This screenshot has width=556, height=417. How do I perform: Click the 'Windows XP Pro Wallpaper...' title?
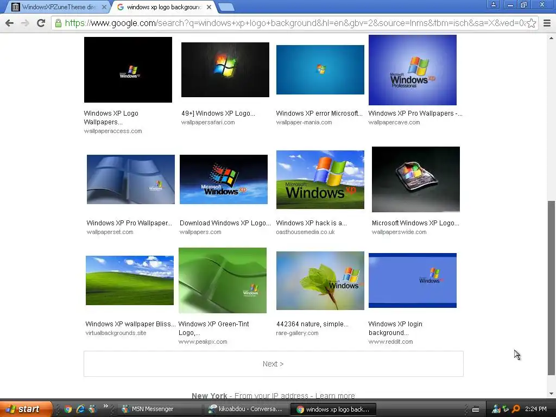(129, 223)
